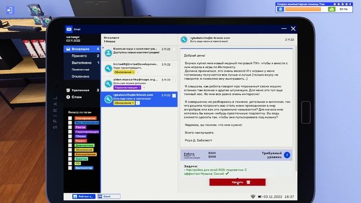Tick the checkbox of the UnitedR email
361x203 pixels.
(x=174, y=65)
